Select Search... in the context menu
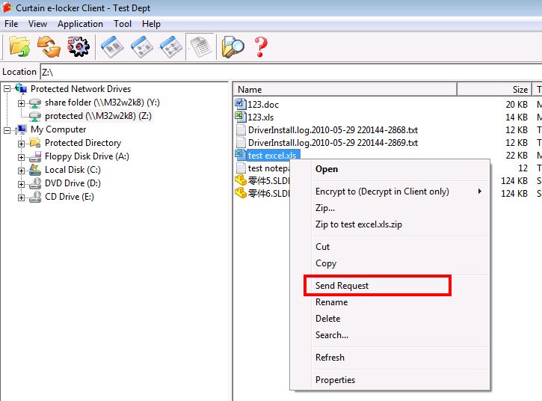The height and width of the screenshot is (401, 542). tap(389, 335)
